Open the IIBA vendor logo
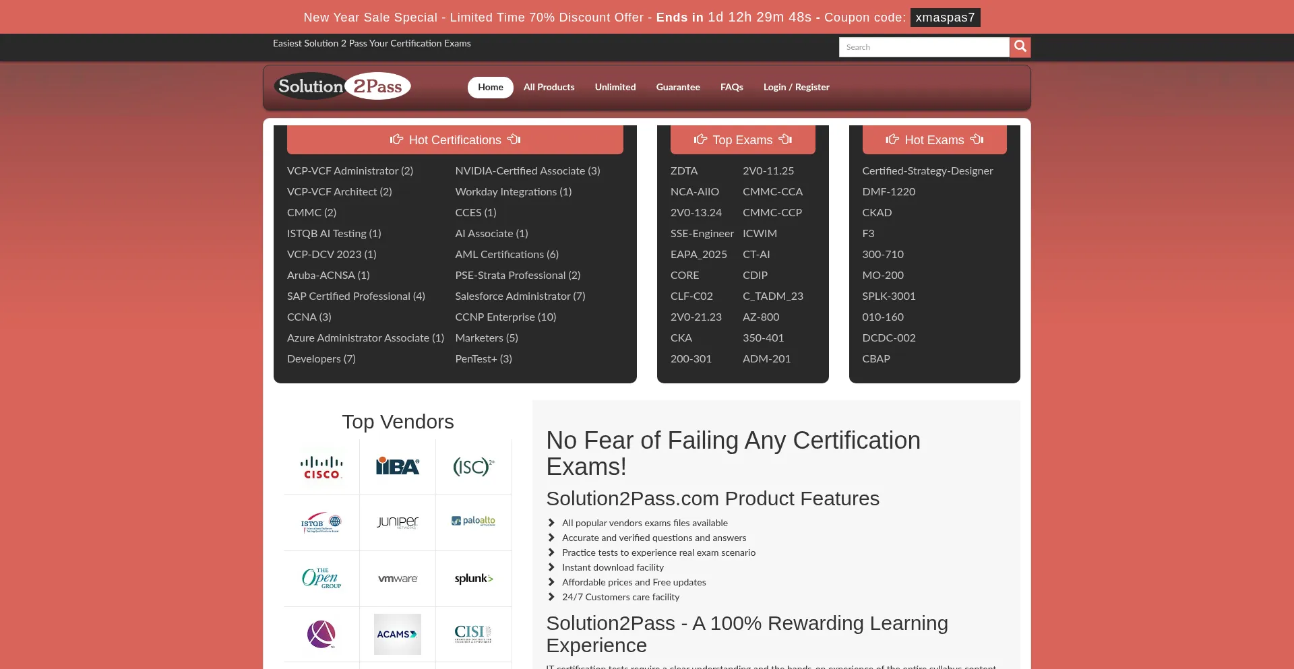1294x669 pixels. click(398, 467)
